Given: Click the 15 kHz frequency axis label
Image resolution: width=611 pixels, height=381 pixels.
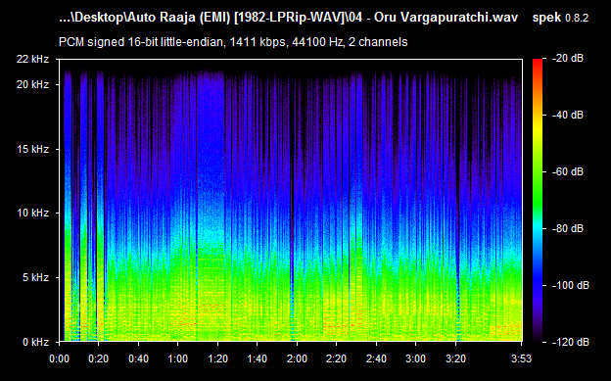Looking at the screenshot, I should [x=32, y=149].
